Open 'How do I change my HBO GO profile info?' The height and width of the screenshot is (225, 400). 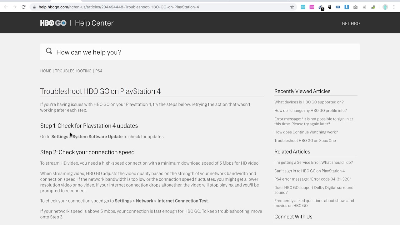311,111
